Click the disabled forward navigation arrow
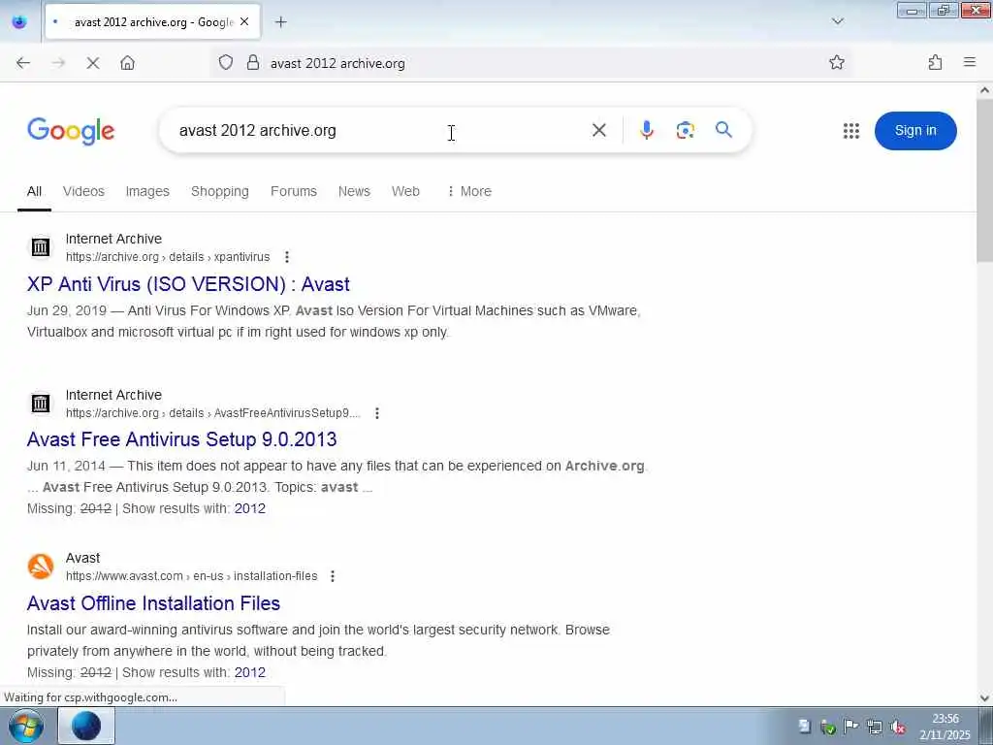Image resolution: width=993 pixels, height=745 pixels. [x=58, y=63]
